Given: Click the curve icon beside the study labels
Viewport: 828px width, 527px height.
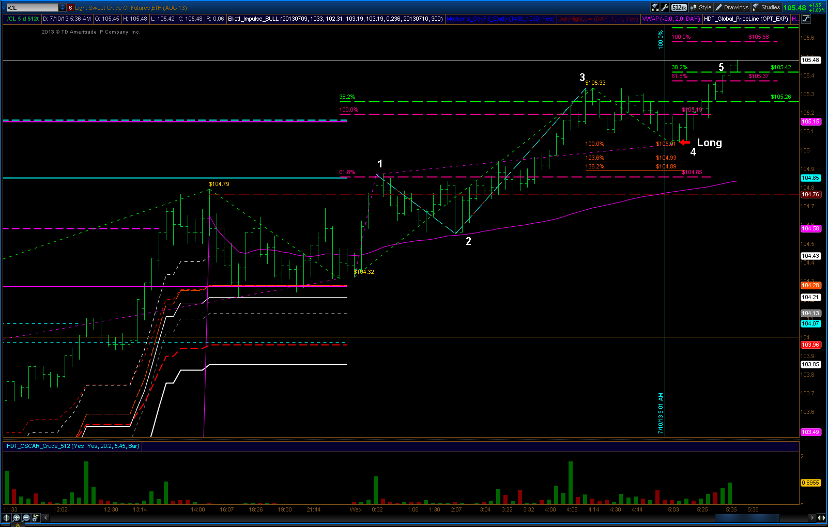Looking at the screenshot, I should tap(806, 19).
